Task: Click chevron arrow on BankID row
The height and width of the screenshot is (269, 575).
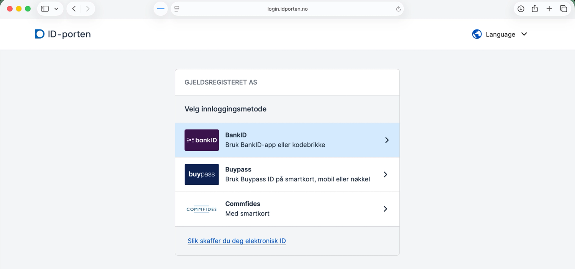Action: (387, 140)
